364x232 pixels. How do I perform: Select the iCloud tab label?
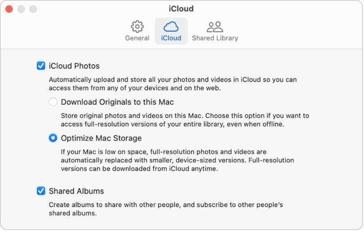coord(171,38)
